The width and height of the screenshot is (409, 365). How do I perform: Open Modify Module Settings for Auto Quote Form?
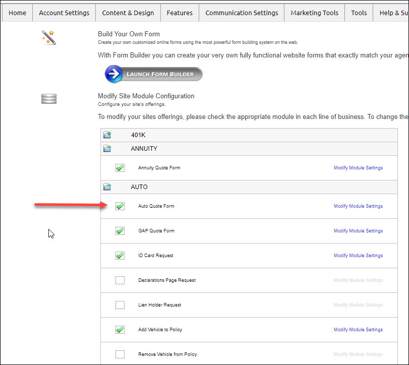pyautogui.click(x=358, y=206)
